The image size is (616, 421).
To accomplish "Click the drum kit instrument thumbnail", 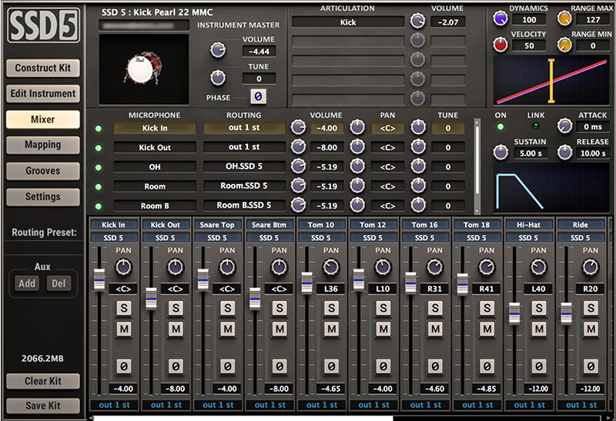I will pyautogui.click(x=143, y=68).
